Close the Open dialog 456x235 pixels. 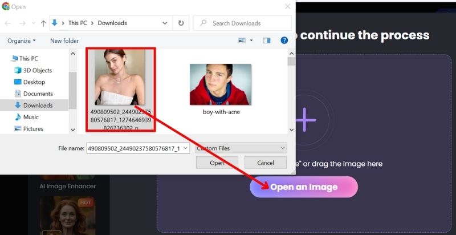[x=288, y=6]
